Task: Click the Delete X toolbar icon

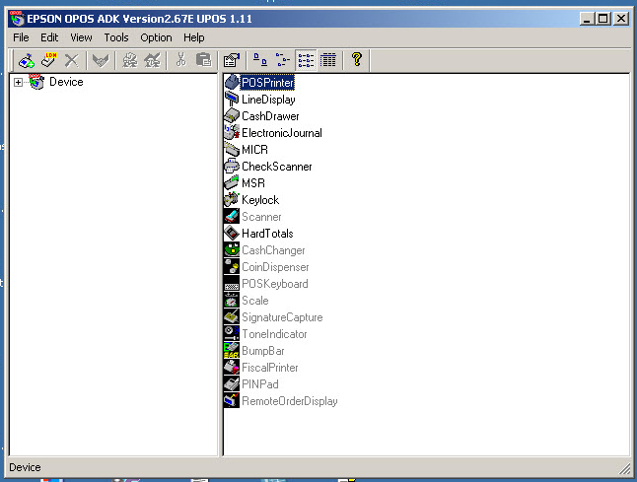Action: click(x=72, y=60)
